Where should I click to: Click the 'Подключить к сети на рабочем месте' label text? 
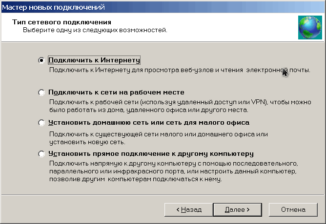[117, 93]
